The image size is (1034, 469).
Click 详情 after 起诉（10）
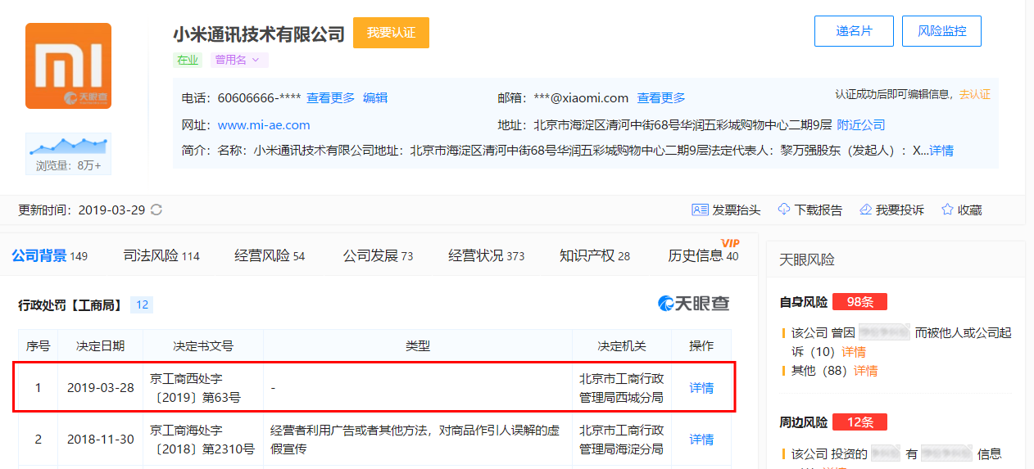click(854, 352)
